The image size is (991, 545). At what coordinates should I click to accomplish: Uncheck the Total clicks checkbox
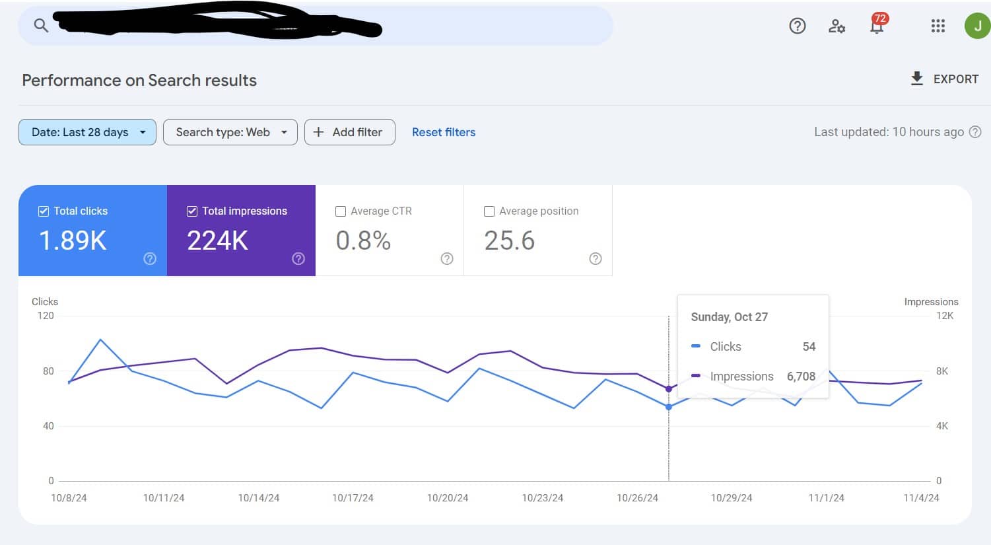point(44,211)
